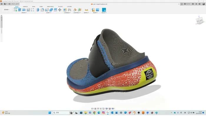This screenshot has width=206, height=116.
Task: Choose the Extrude tool icon
Action: coord(20,10)
